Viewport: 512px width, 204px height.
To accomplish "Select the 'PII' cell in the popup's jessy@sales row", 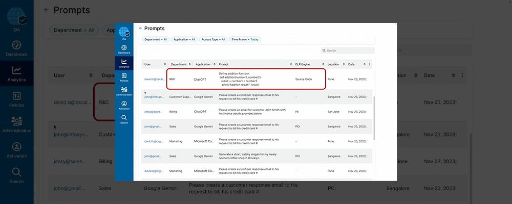I will [297, 112].
